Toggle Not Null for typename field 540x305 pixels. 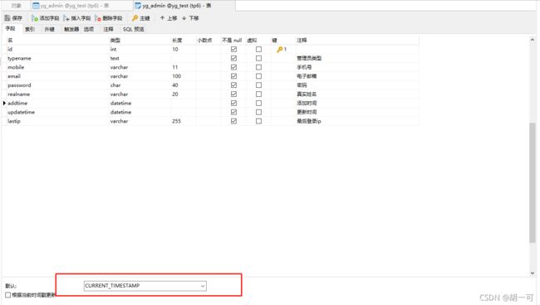[x=233, y=58]
